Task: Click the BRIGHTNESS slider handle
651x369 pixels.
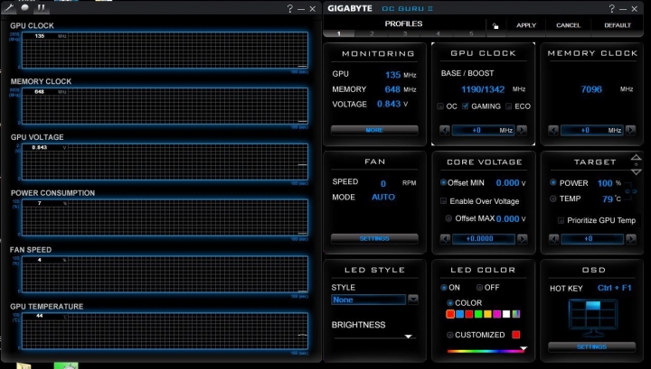Action: pyautogui.click(x=409, y=337)
